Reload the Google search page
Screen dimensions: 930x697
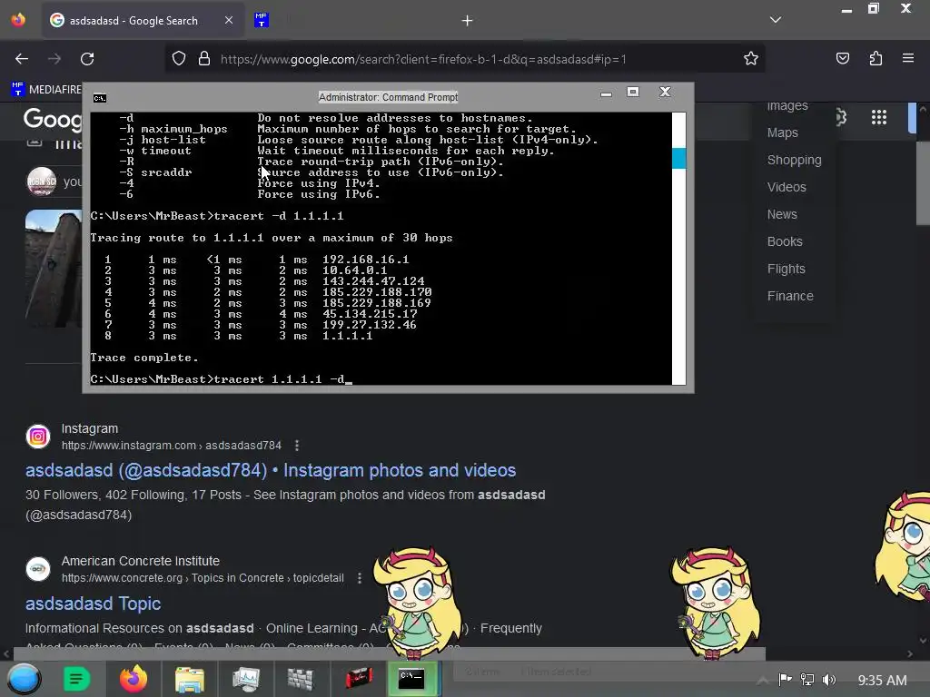pos(87,59)
